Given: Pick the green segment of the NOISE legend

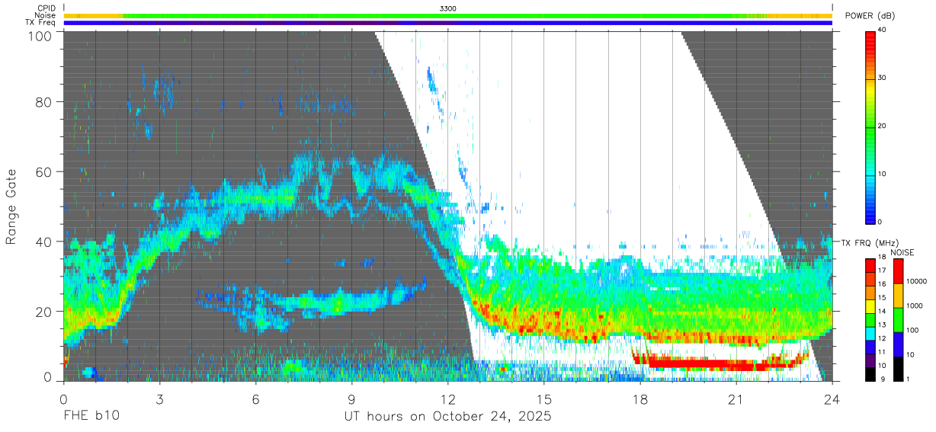Looking at the screenshot, I should click(x=897, y=320).
